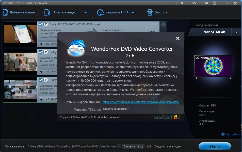
Task: Click the audio speaker icon on first file
Action: 41,44
